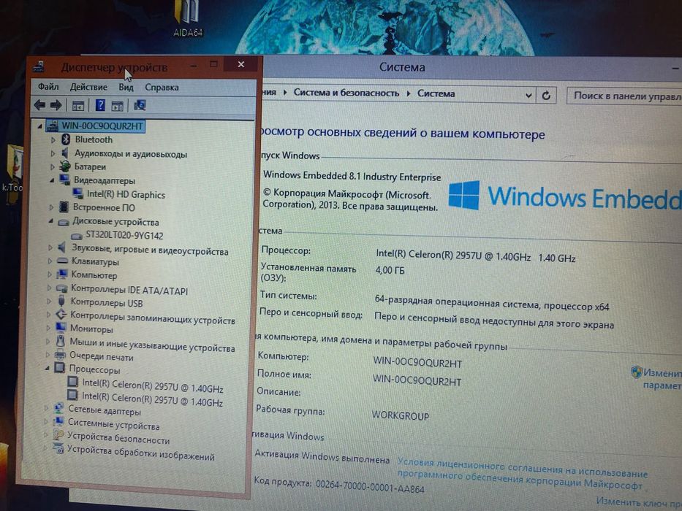Click the Система breadcrumb item
Screen dimensions: 682x511
click(x=436, y=93)
